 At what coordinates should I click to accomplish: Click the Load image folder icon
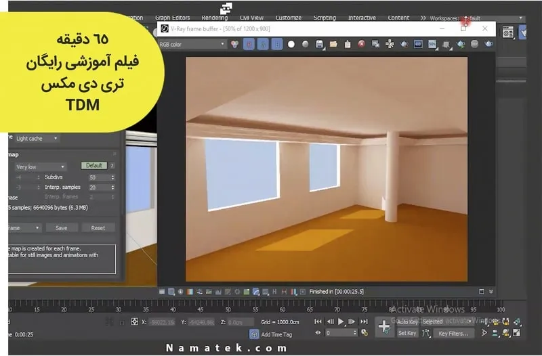(333, 45)
